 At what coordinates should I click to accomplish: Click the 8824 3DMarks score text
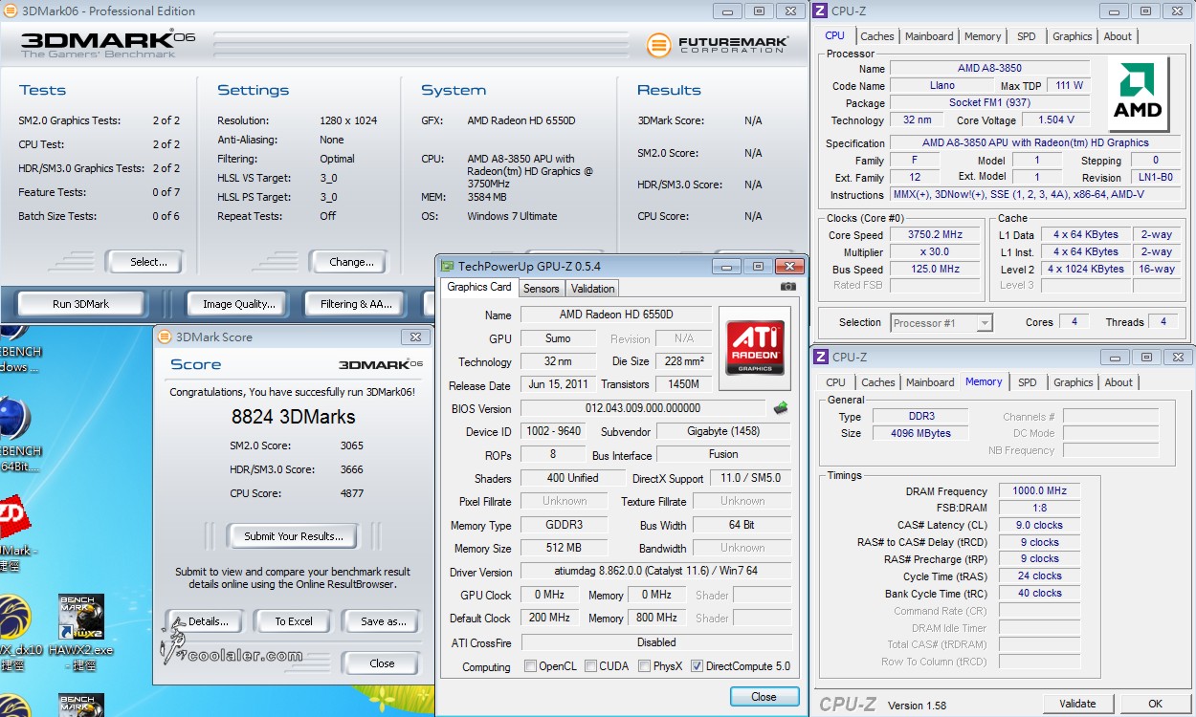(293, 416)
